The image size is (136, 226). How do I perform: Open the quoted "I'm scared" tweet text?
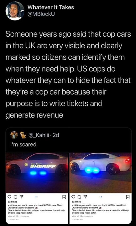click(24, 144)
